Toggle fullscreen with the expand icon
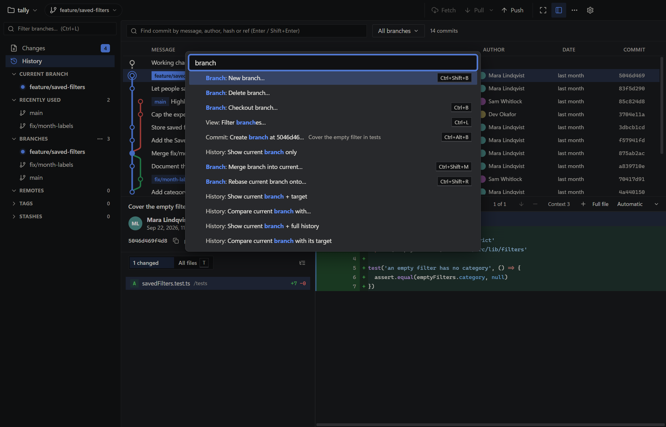Viewport: 666px width, 427px height. [x=543, y=10]
